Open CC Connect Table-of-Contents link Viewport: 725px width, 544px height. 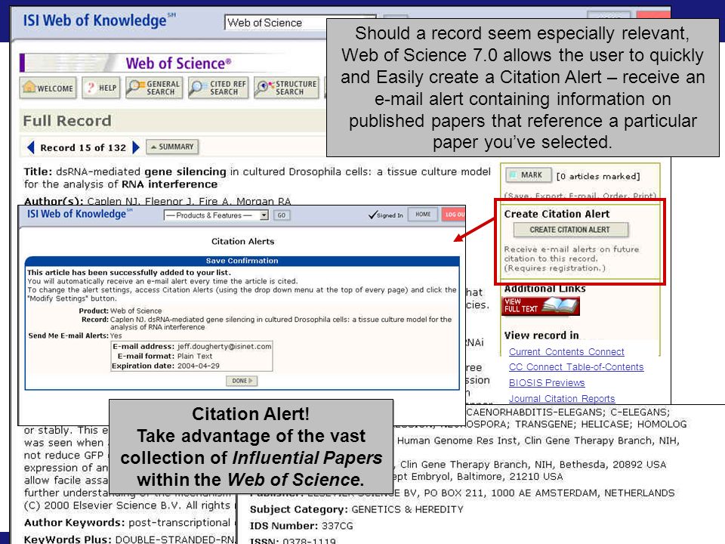(x=576, y=367)
